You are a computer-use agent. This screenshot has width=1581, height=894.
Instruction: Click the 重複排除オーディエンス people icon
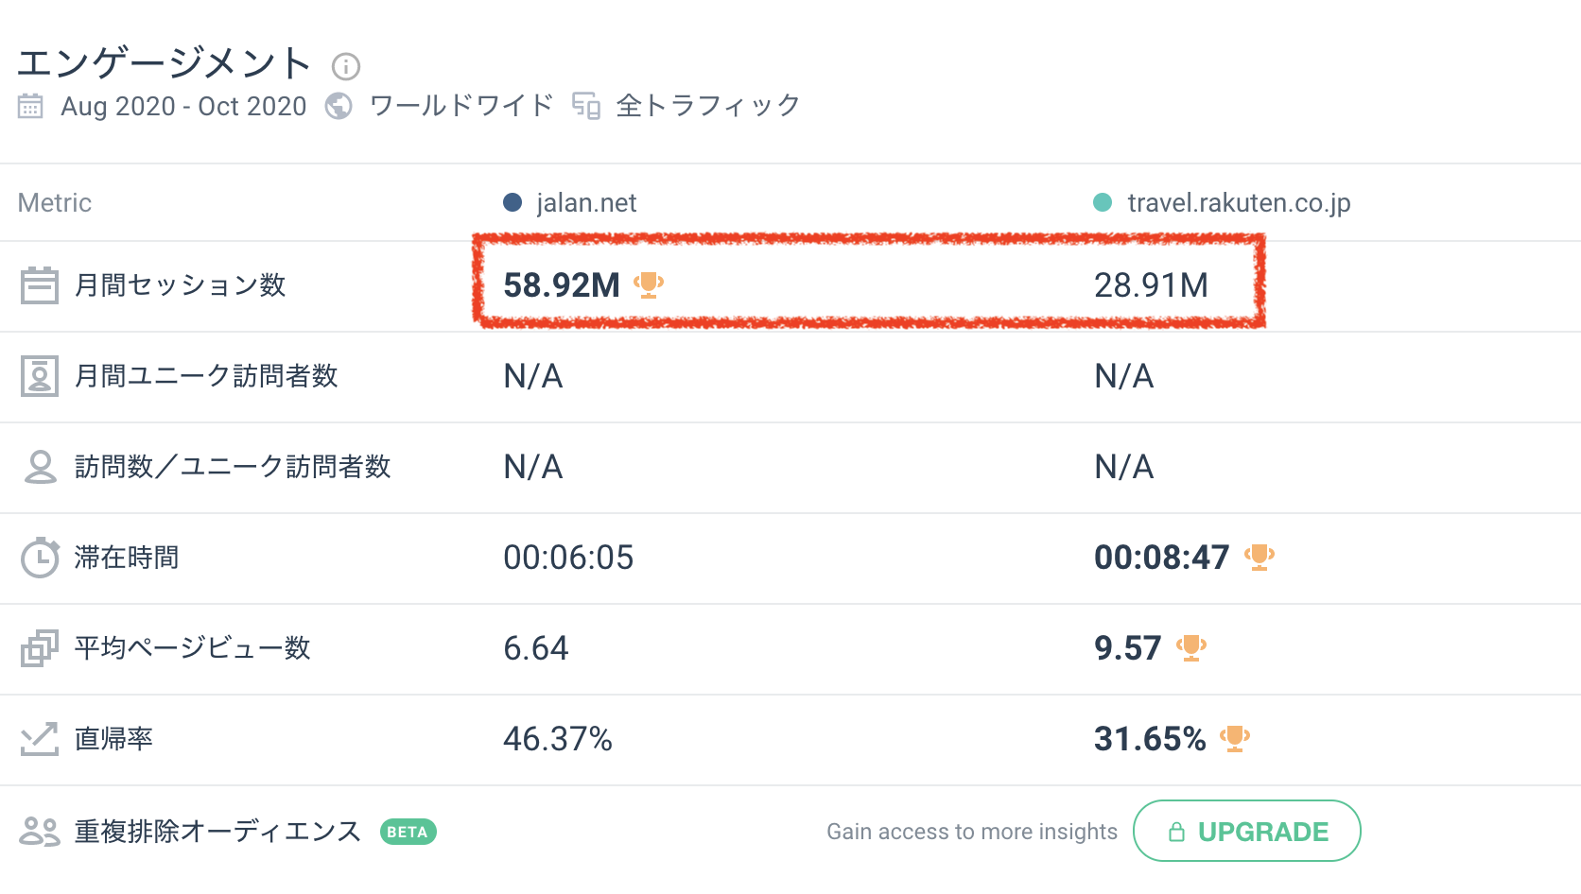tap(40, 832)
